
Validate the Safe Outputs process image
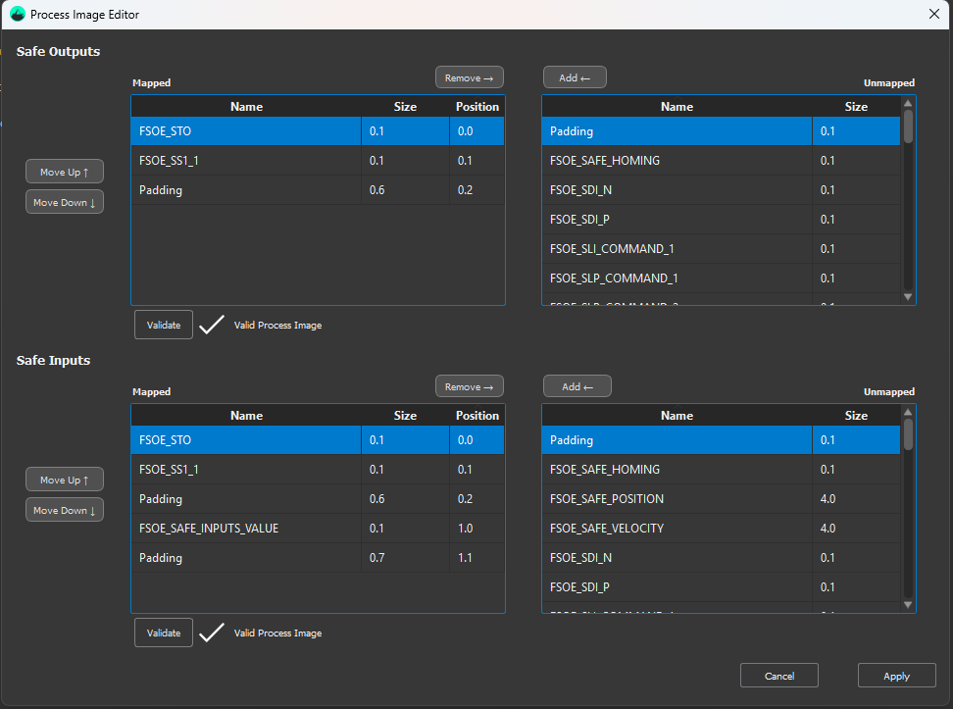click(x=164, y=325)
